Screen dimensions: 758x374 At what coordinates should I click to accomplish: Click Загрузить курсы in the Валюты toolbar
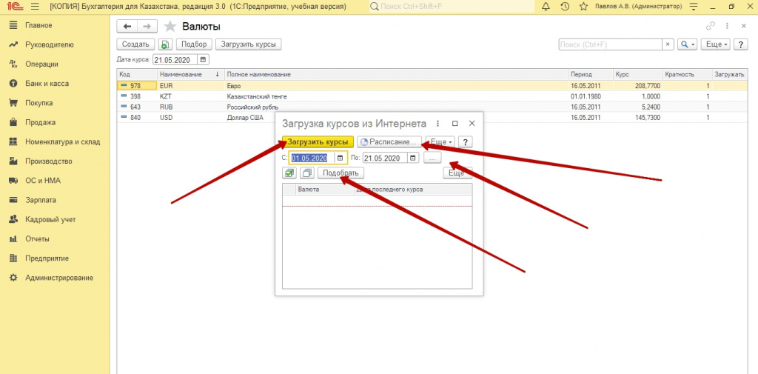248,44
